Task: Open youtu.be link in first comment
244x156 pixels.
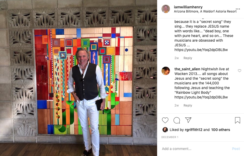Action: pyautogui.click(x=201, y=50)
